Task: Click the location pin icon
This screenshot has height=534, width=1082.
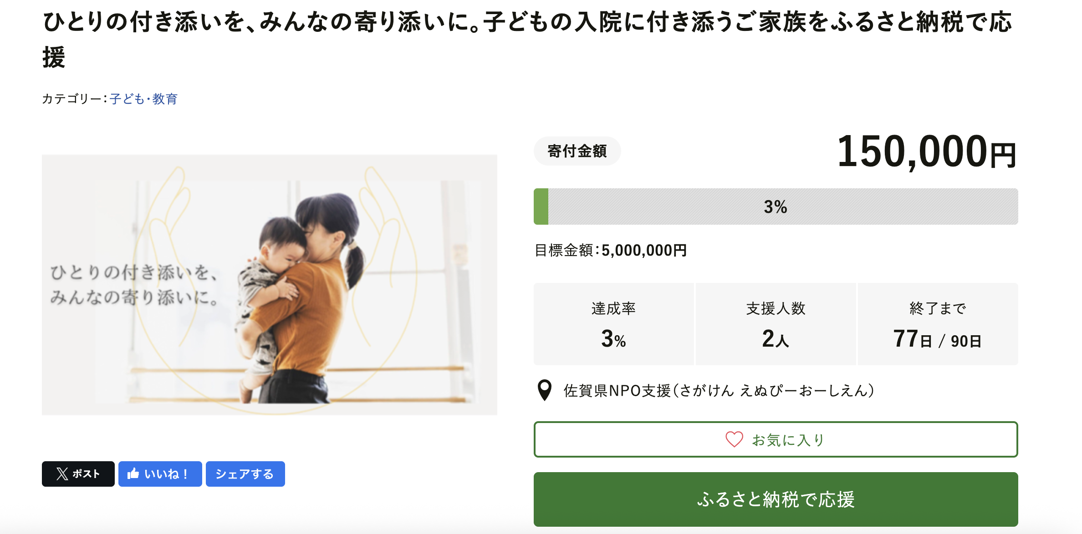Action: point(545,390)
